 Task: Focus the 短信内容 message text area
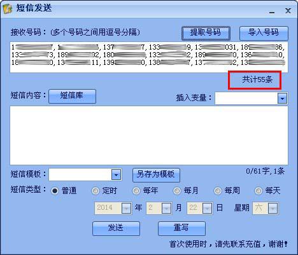(149, 135)
